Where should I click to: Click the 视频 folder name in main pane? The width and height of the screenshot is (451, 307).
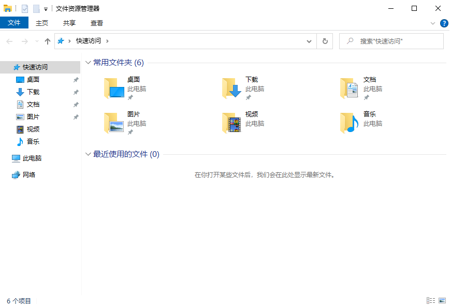pos(252,114)
